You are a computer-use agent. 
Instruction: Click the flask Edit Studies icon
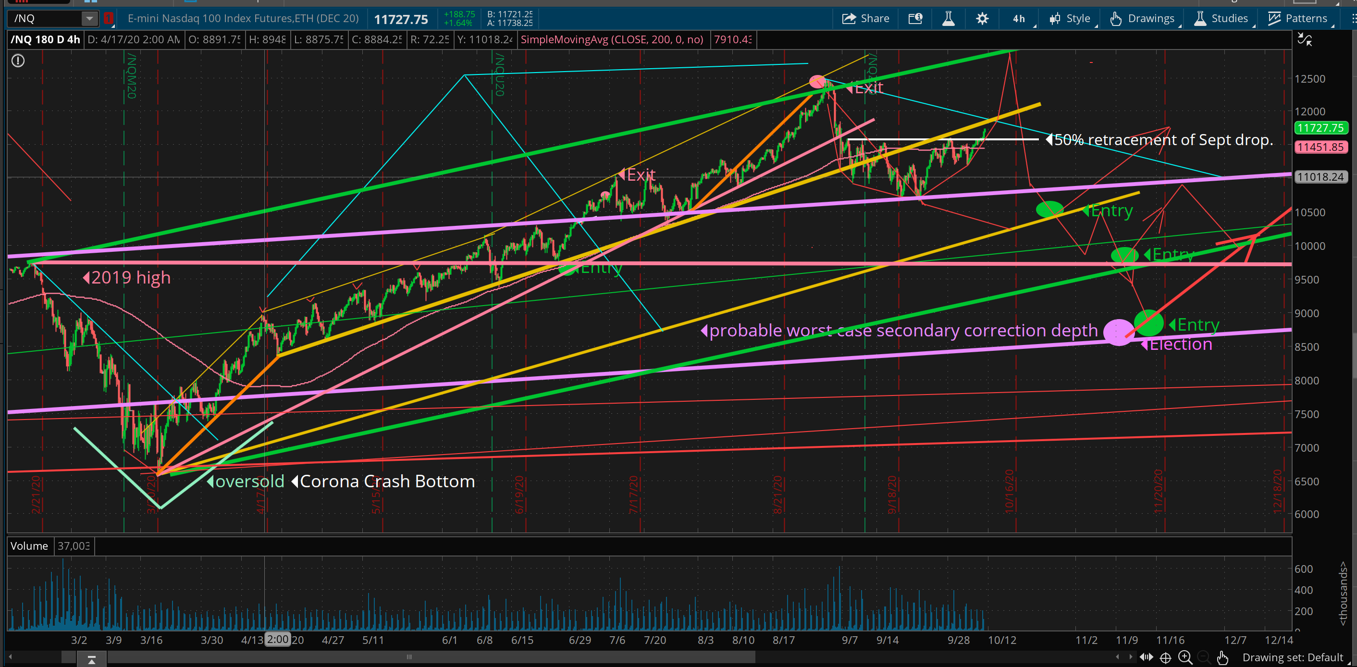tap(948, 18)
